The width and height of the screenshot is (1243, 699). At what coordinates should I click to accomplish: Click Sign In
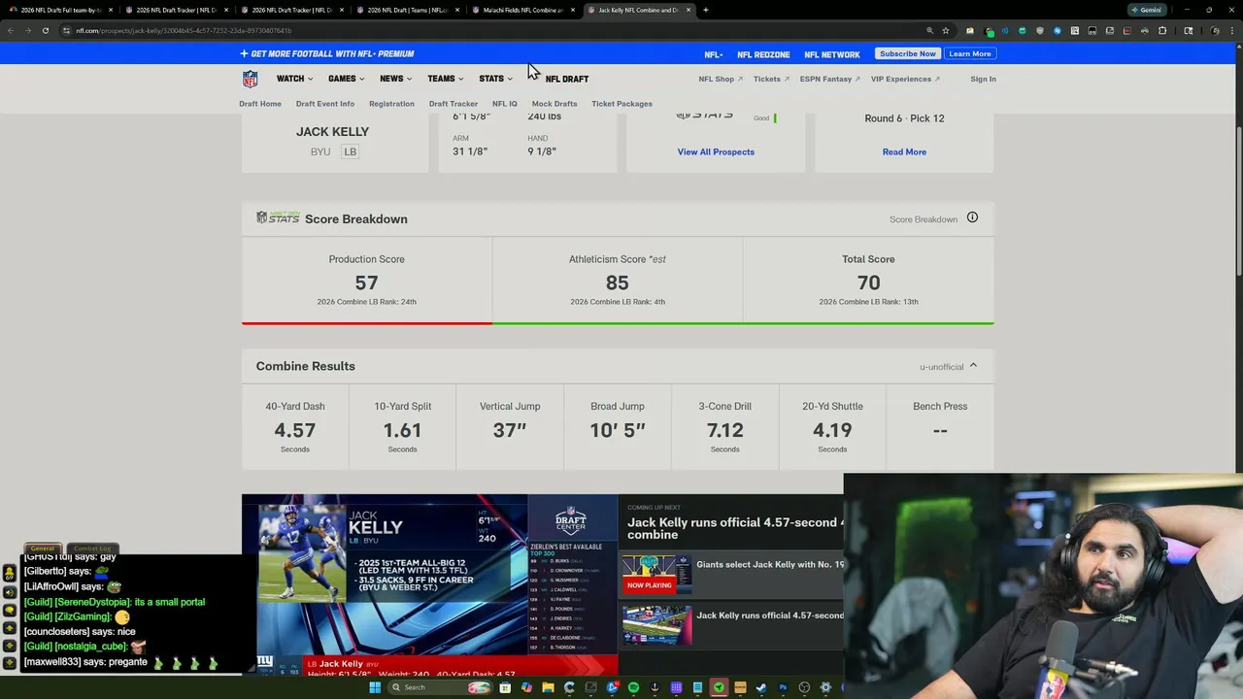983,79
